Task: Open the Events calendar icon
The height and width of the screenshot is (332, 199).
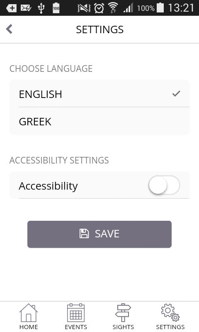Action: pos(76,313)
